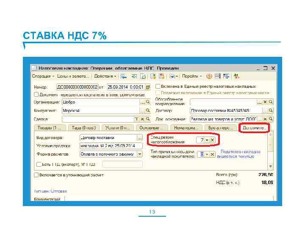The image size is (305, 229).
Task: Click the Номер input field
Action: pos(77,87)
